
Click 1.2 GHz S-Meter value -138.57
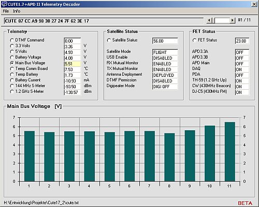[73, 92]
